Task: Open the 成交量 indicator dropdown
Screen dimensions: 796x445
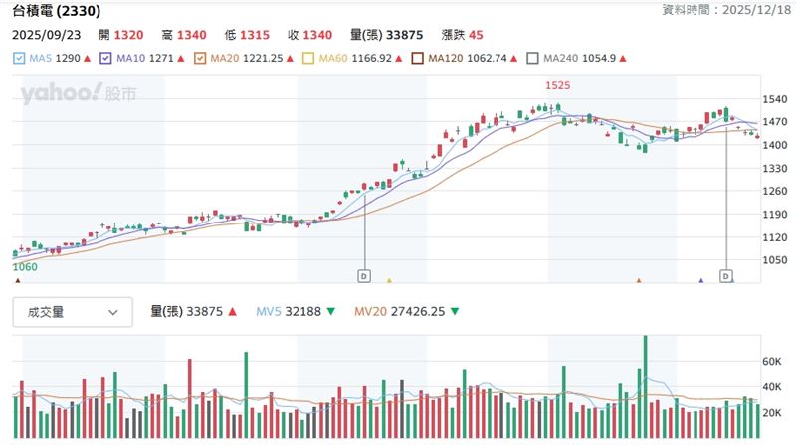Action: [x=72, y=312]
